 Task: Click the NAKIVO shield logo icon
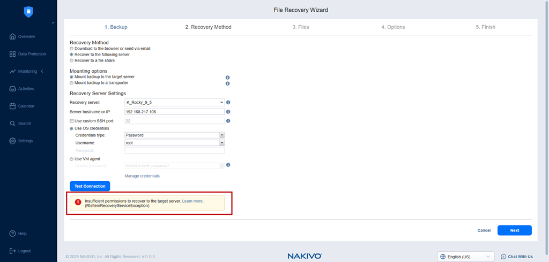(28, 12)
